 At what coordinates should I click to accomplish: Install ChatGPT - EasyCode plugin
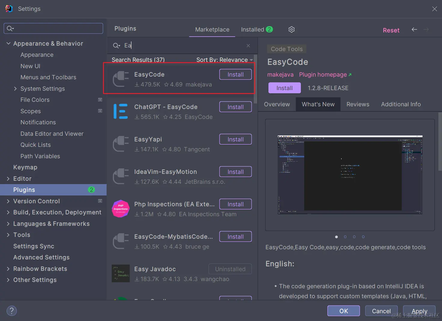[x=235, y=107]
